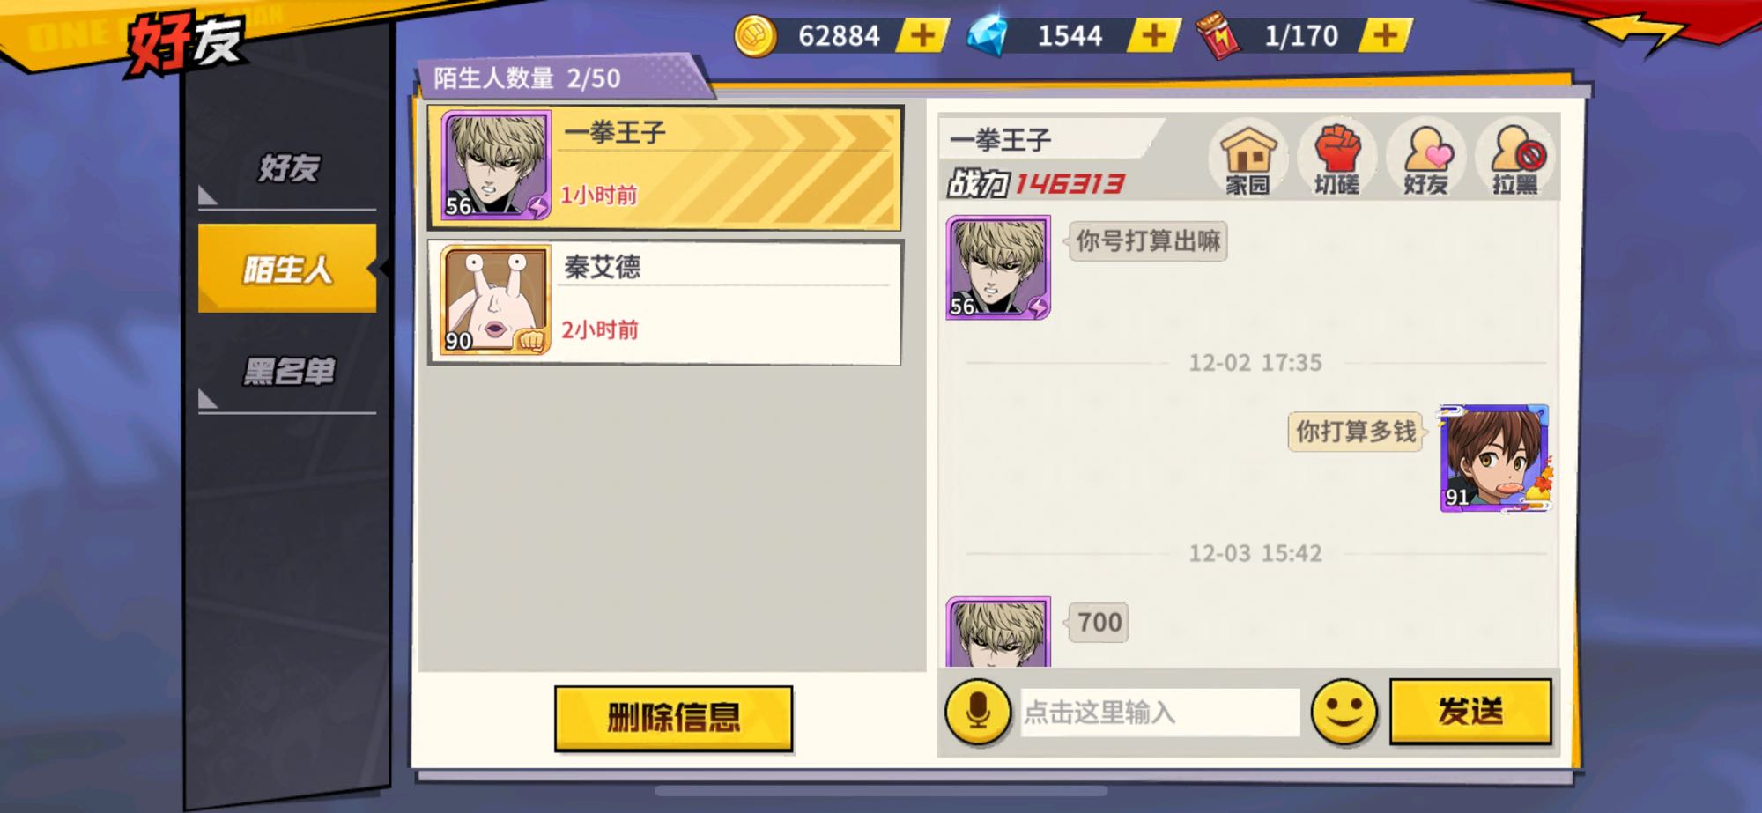Image resolution: width=1762 pixels, height=813 pixels.
Task: Click the plus next to 1/170 tickets
Action: coord(1385,35)
